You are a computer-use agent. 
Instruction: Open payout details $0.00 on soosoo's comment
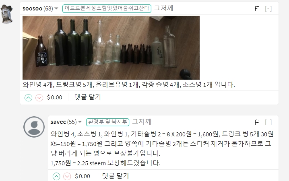(x=55, y=97)
